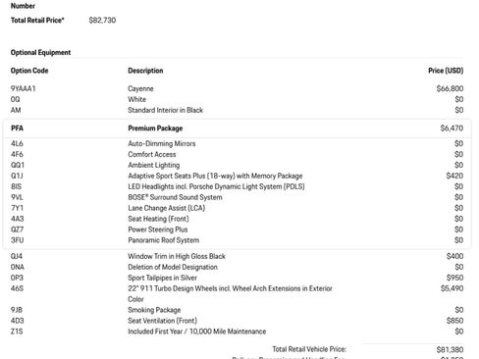Click the $82,730 Total Retail Price value
This screenshot has width=479, height=359.
(102, 21)
